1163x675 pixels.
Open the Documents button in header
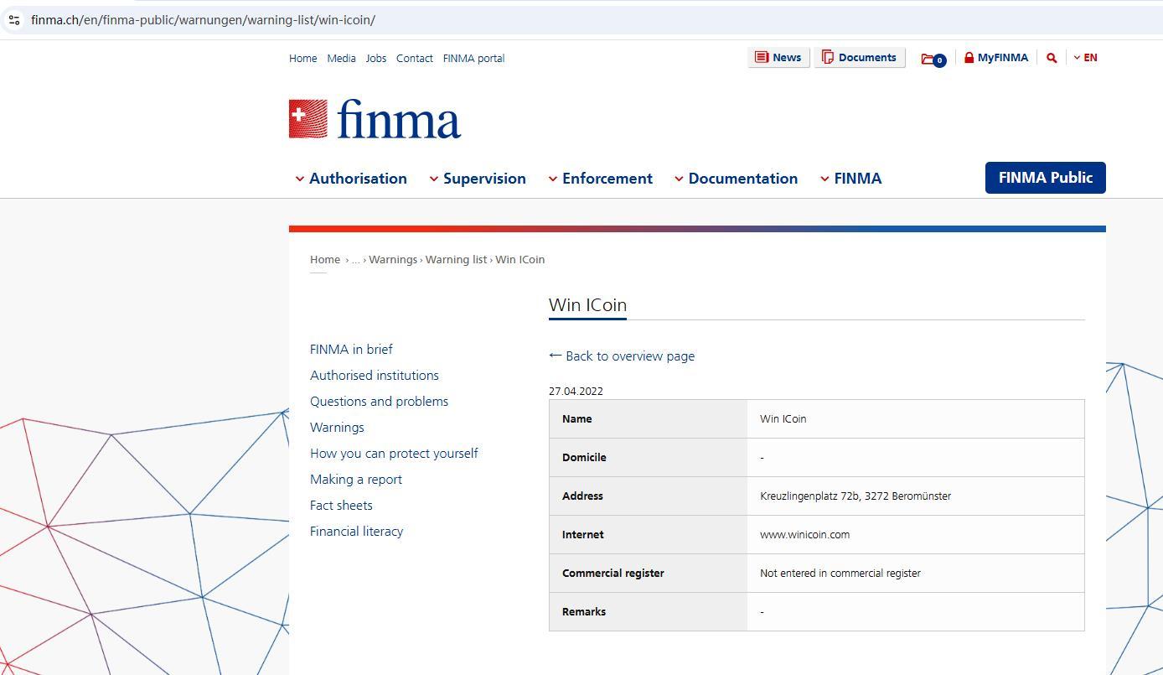tap(859, 58)
